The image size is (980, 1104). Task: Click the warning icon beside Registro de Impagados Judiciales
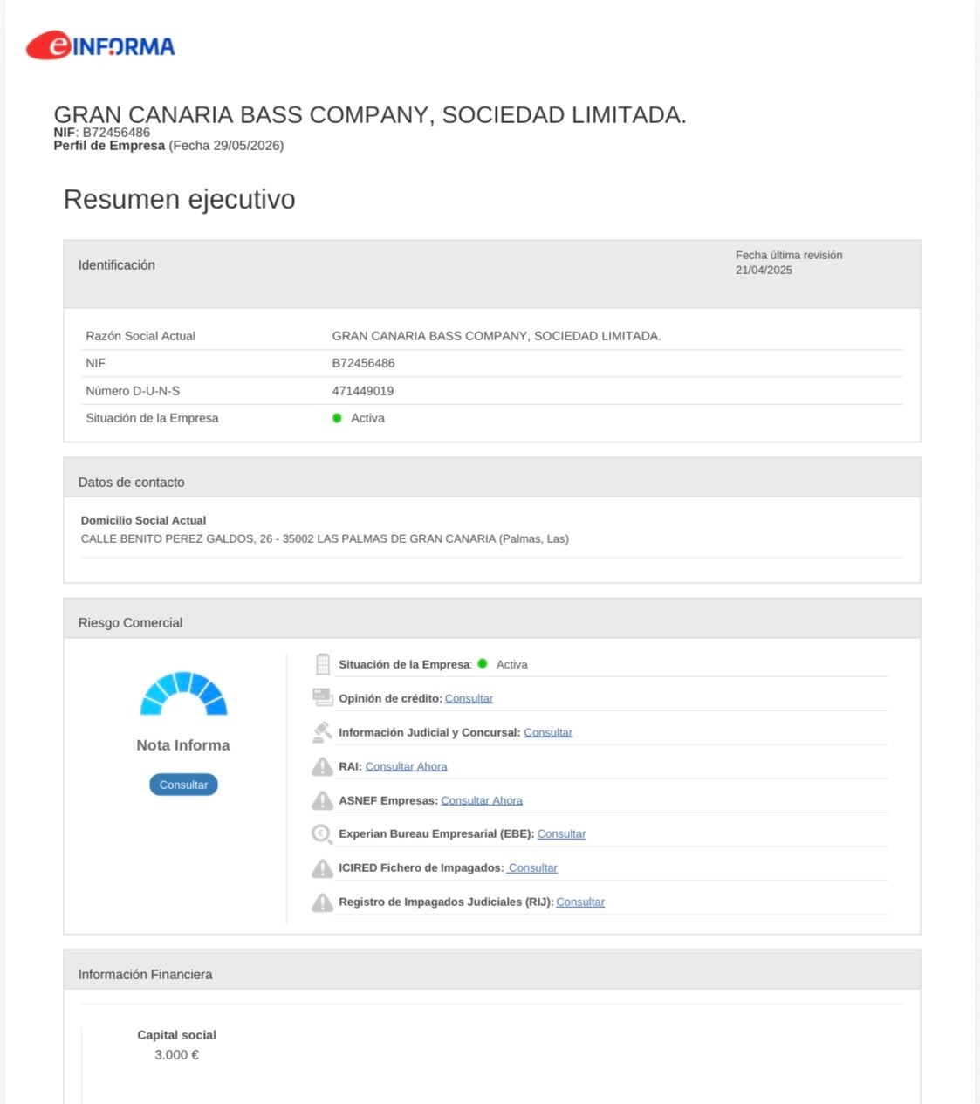coord(323,902)
